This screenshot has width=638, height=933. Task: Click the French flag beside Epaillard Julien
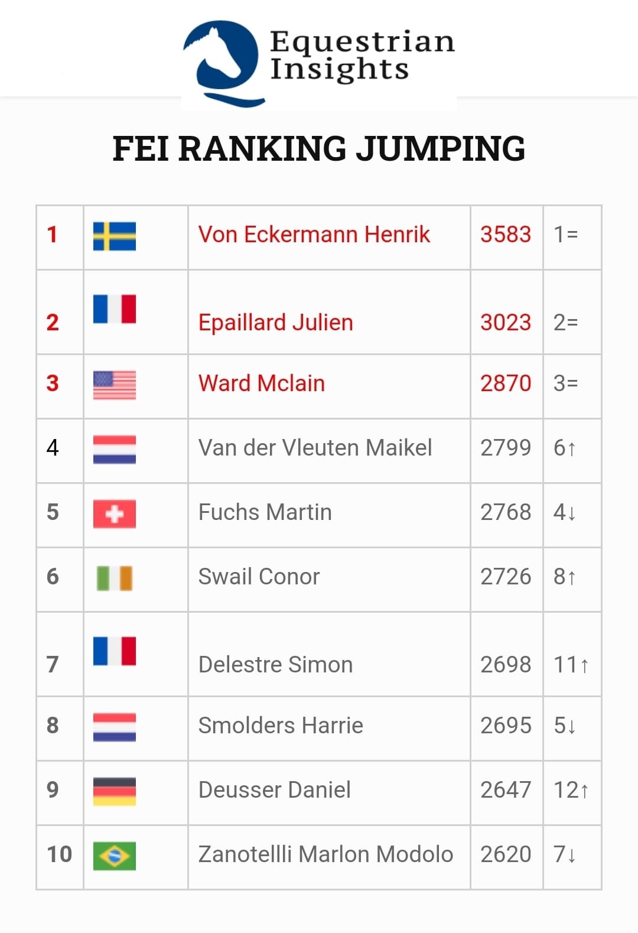point(115,308)
